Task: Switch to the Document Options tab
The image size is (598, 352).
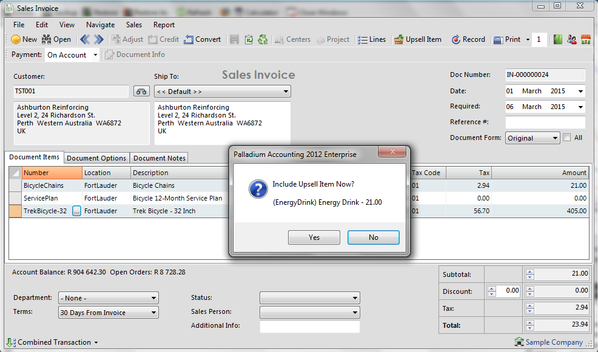Action: 96,158
